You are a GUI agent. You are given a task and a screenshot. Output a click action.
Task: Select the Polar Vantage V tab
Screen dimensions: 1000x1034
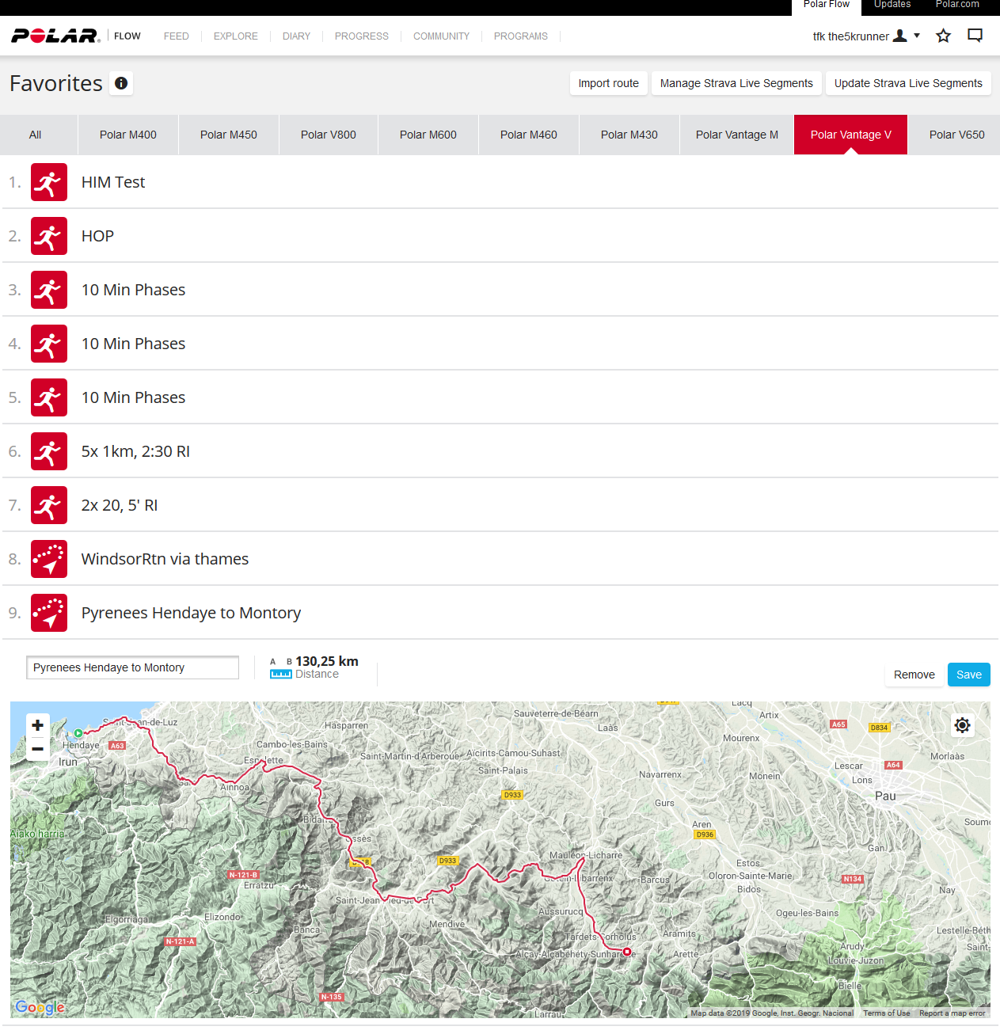point(851,135)
